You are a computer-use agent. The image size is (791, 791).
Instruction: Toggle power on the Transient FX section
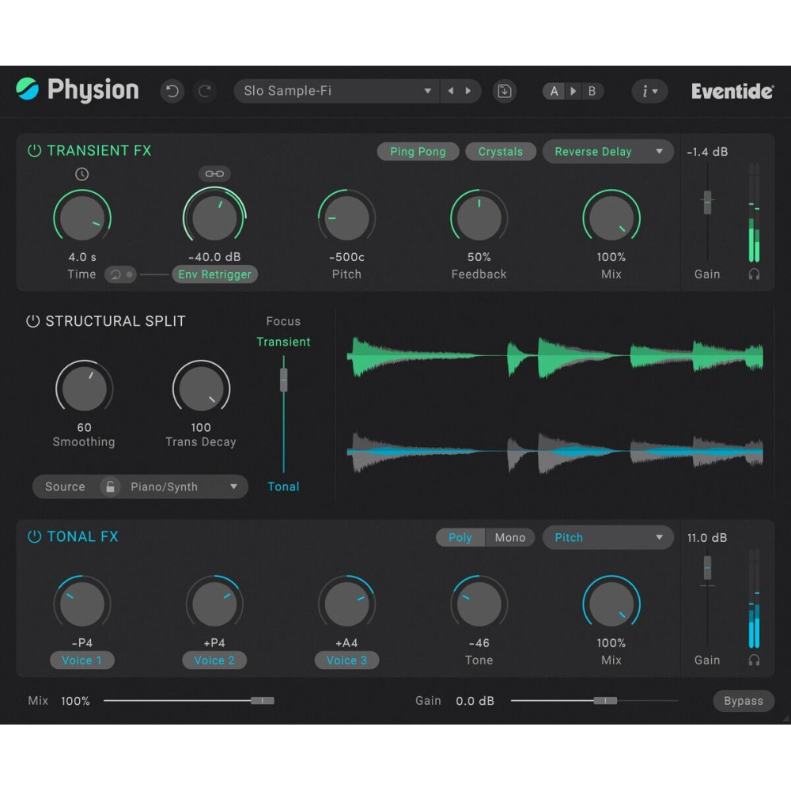tap(34, 150)
